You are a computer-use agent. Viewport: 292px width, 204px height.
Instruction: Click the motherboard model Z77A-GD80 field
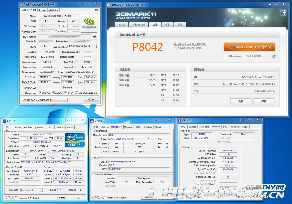pyautogui.click(x=128, y=139)
